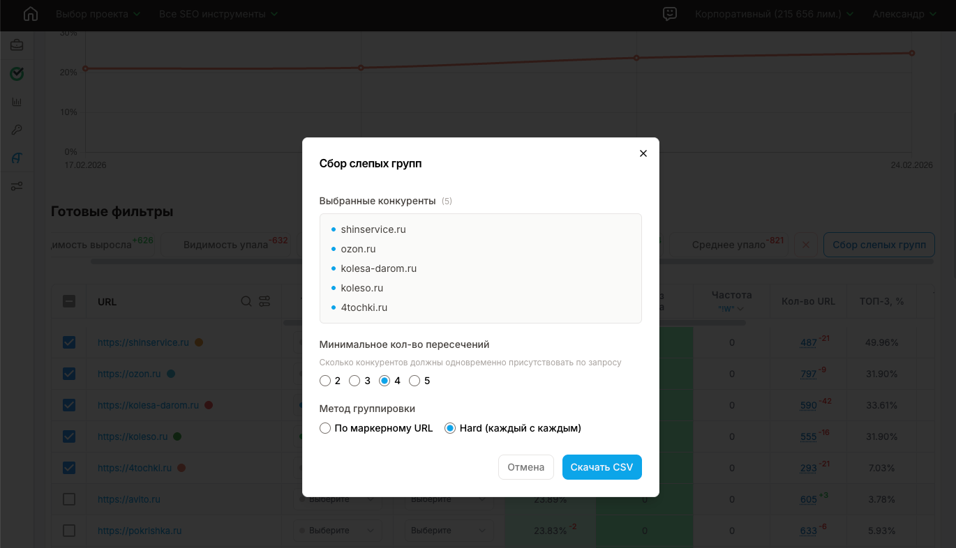
Task: Click the green checkmark sidebar icon
Action: [x=17, y=73]
